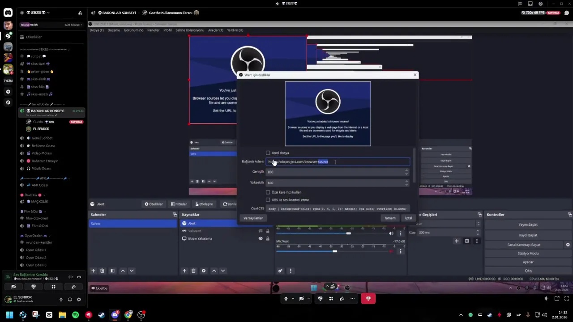Open Dosya menu in OBS
This screenshot has width=573, height=322.
[x=97, y=30]
